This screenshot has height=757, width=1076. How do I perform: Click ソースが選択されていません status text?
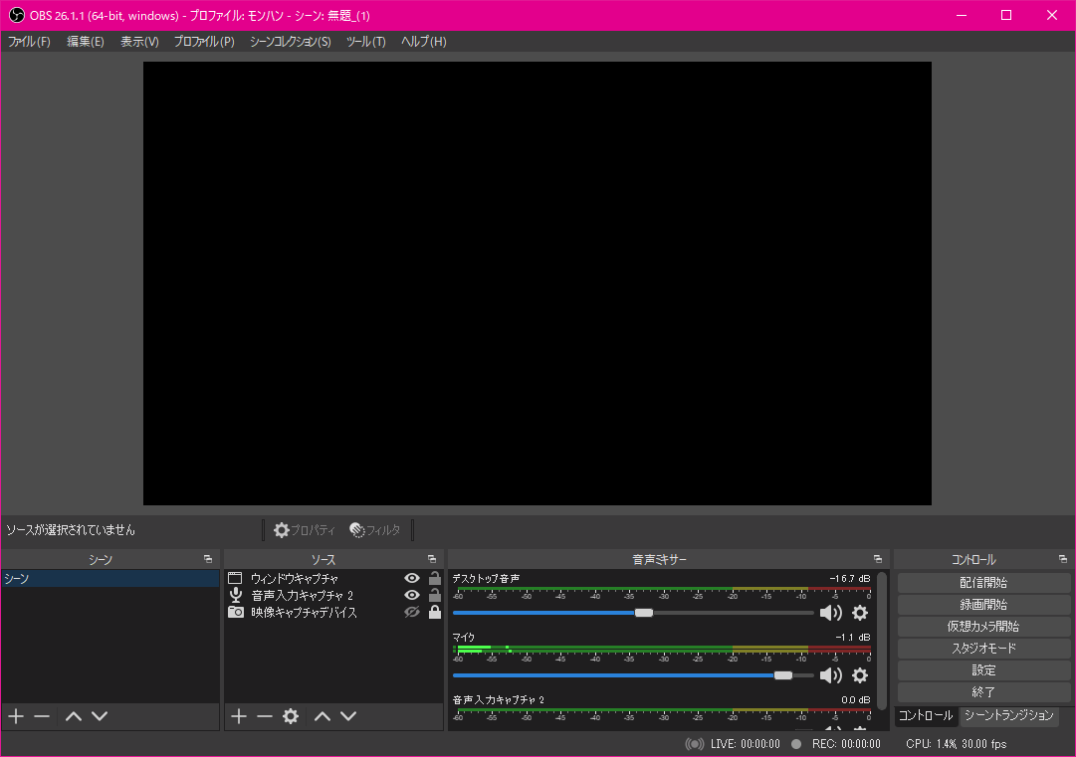(71, 530)
